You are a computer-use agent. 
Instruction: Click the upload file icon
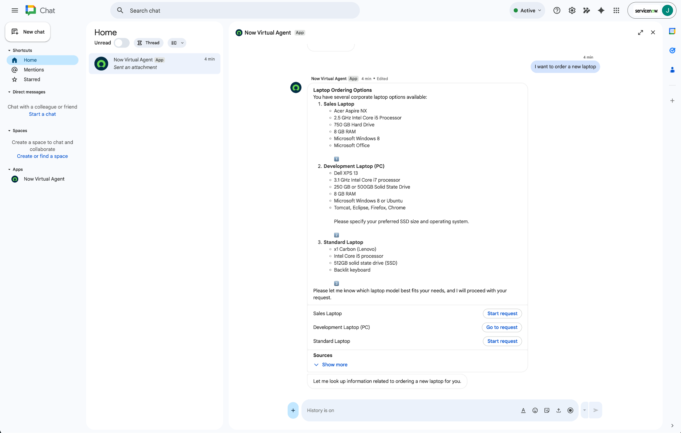(x=558, y=410)
